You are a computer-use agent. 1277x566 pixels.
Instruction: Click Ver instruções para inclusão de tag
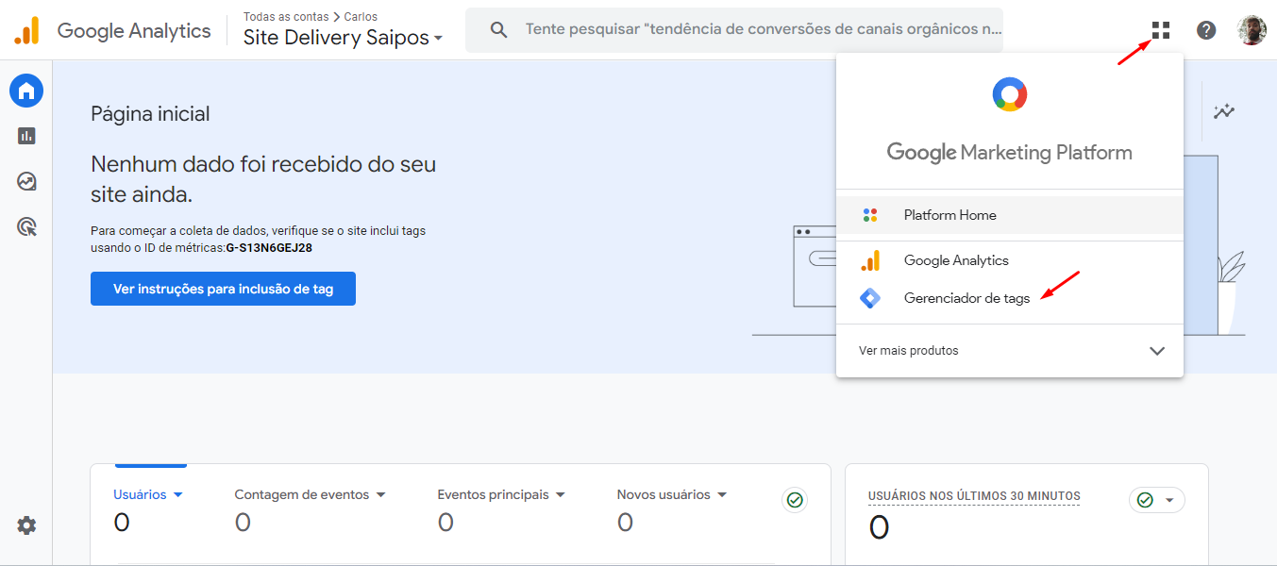[x=223, y=289]
